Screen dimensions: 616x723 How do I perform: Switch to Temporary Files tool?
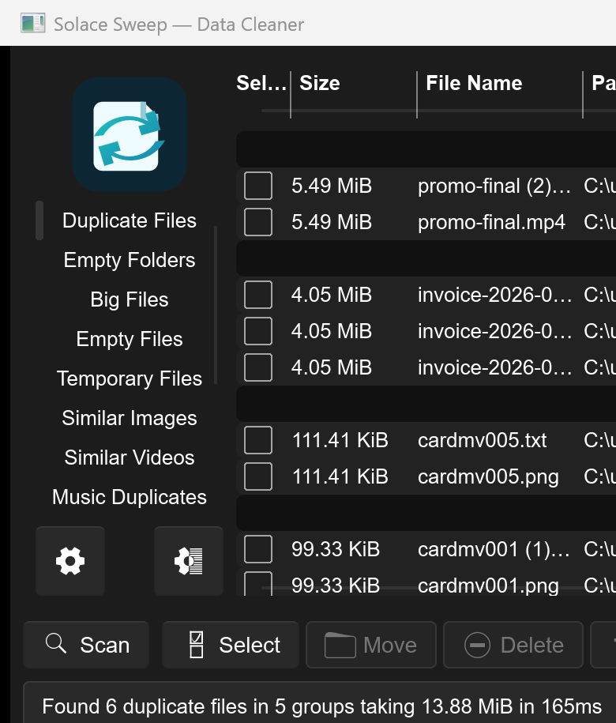coord(130,378)
